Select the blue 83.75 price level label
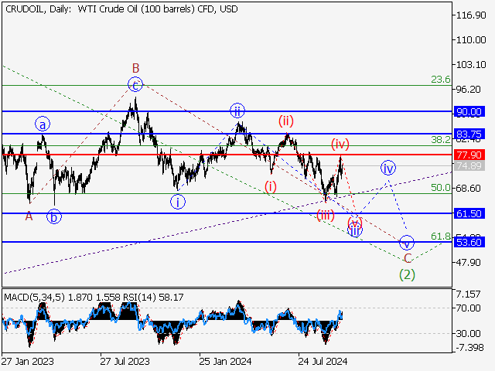Image resolution: width=495 pixels, height=371 pixels. pos(469,134)
